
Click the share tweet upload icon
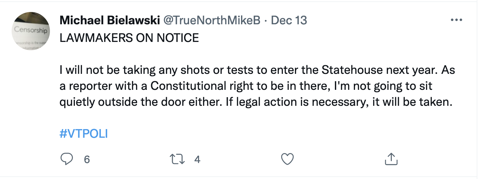point(391,159)
